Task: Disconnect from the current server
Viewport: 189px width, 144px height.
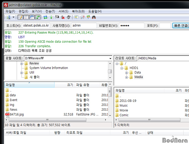Action: click(63, 17)
